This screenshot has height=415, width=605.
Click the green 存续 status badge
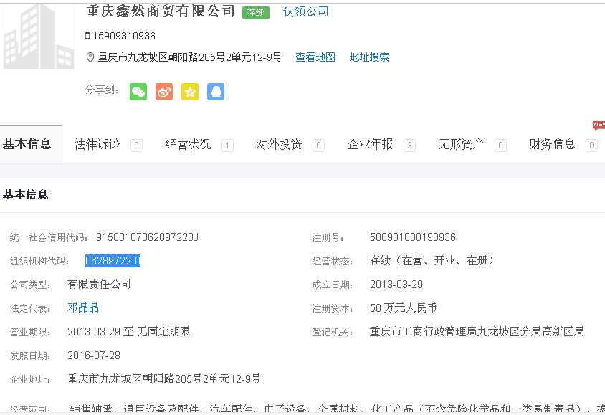point(256,12)
